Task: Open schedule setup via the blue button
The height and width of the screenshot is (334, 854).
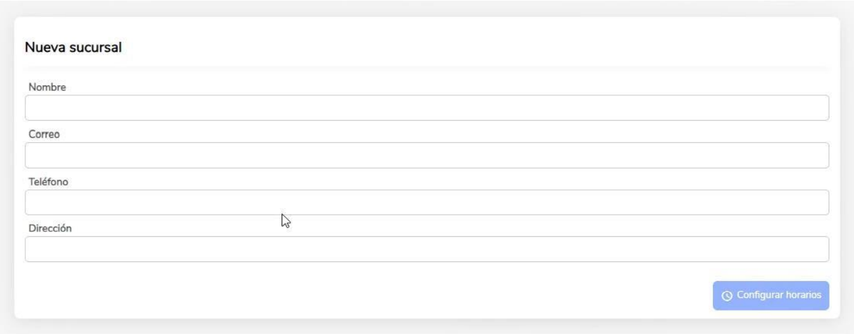Action: tap(770, 295)
